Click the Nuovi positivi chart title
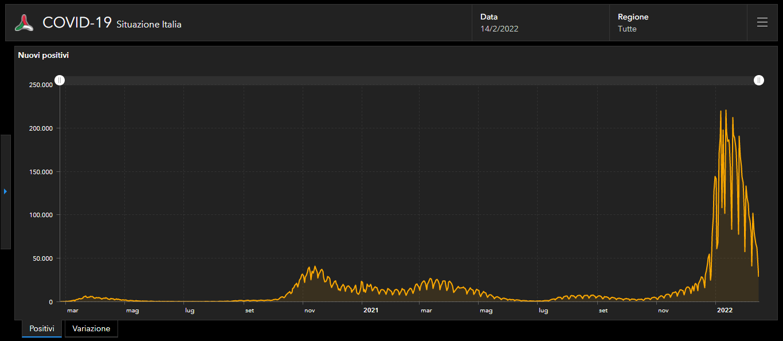This screenshot has width=783, height=341. coord(44,56)
